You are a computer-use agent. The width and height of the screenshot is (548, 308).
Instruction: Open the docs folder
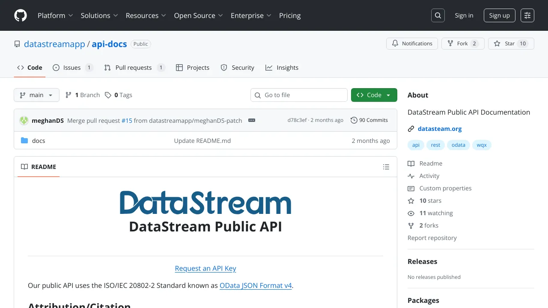(x=39, y=141)
